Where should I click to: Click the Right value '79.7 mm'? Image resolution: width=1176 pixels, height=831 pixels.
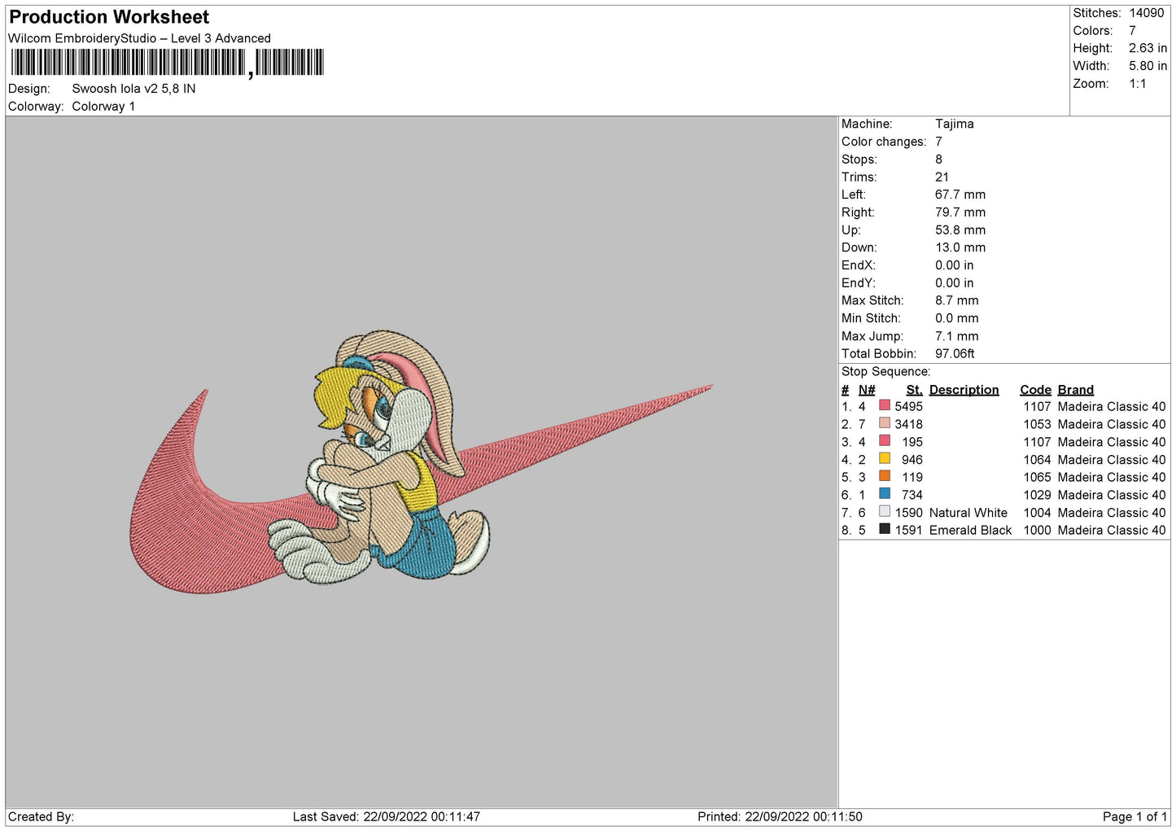(x=960, y=212)
